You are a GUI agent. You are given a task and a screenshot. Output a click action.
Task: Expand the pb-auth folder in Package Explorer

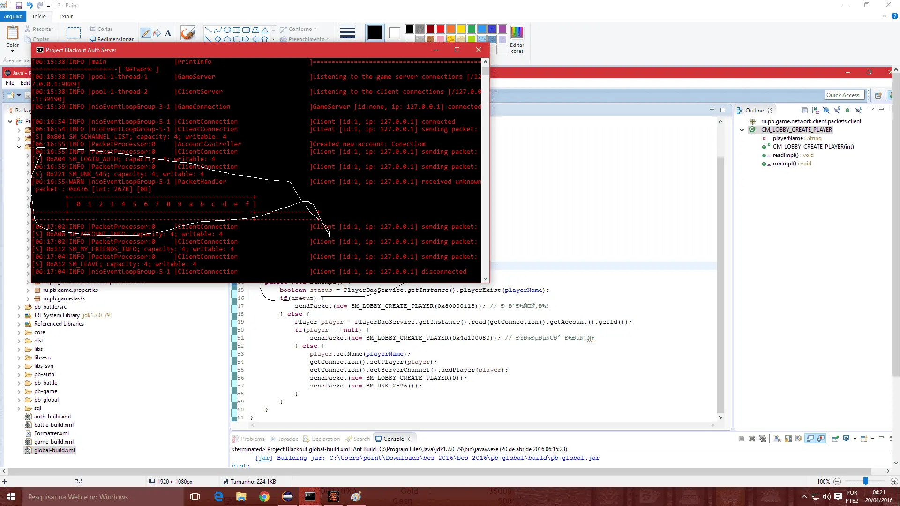click(x=19, y=374)
